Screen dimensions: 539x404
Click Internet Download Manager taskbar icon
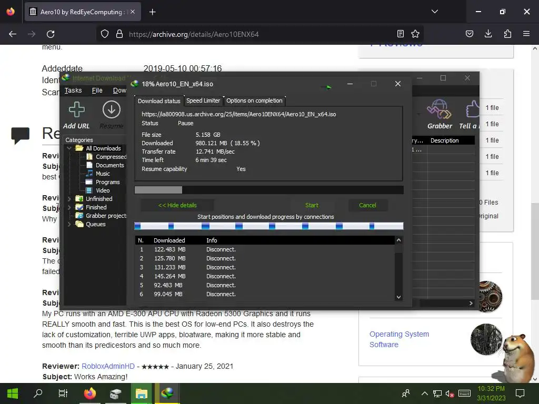[167, 393]
